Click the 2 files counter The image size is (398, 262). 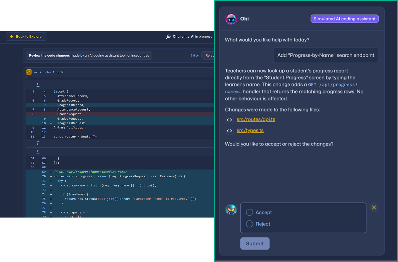pyautogui.click(x=195, y=56)
